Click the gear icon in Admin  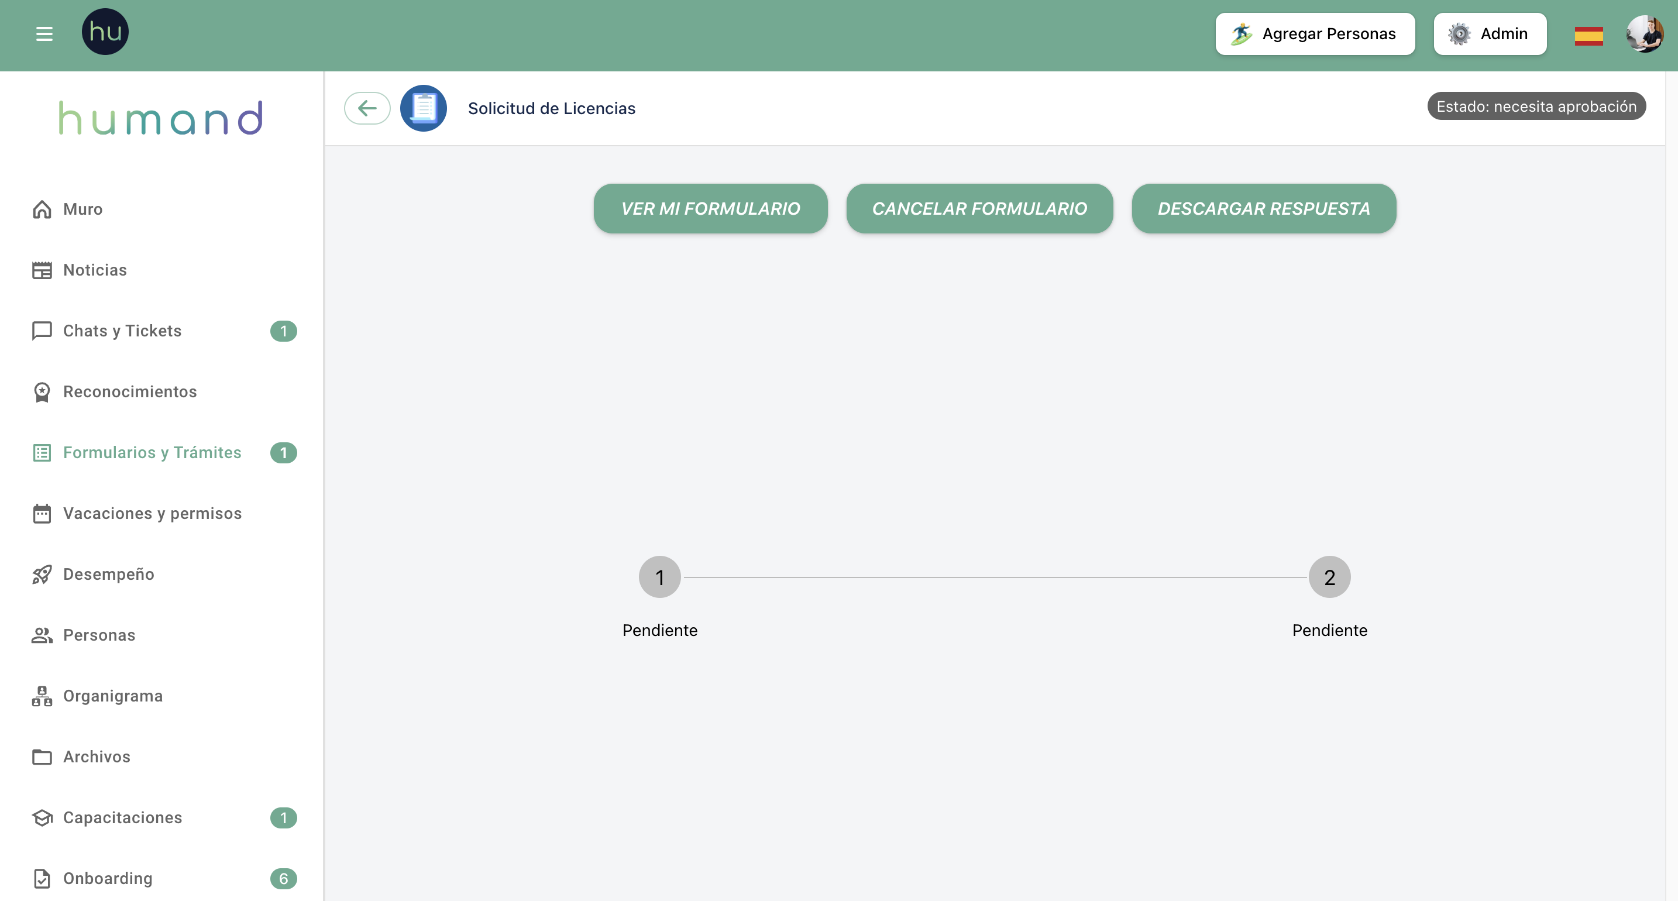click(x=1459, y=34)
